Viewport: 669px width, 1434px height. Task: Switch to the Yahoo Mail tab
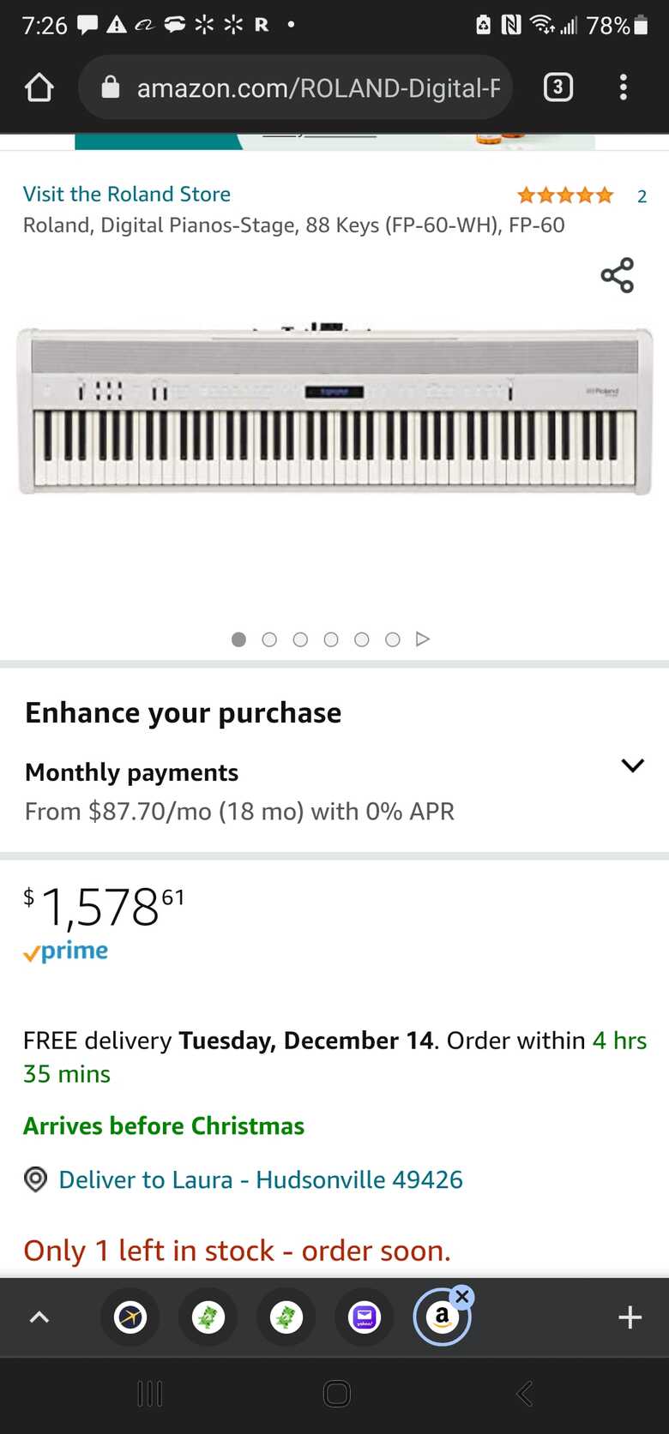(365, 1317)
